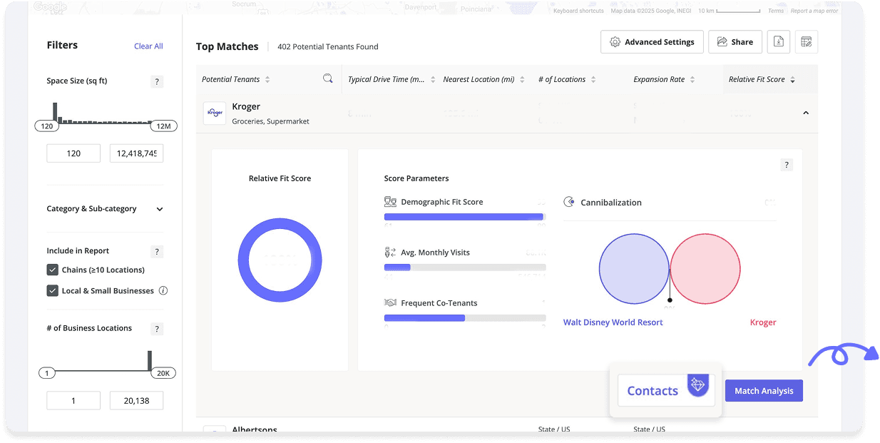880x443 pixels.
Task: Open Space Size help question mark
Action: 158,82
